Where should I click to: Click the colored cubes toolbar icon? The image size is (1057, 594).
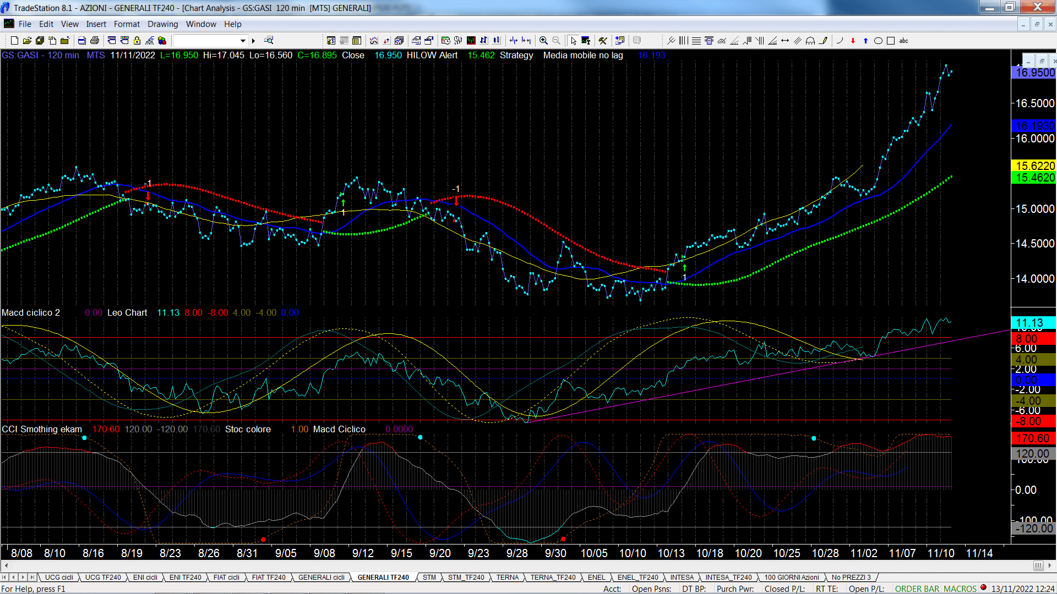tap(162, 40)
